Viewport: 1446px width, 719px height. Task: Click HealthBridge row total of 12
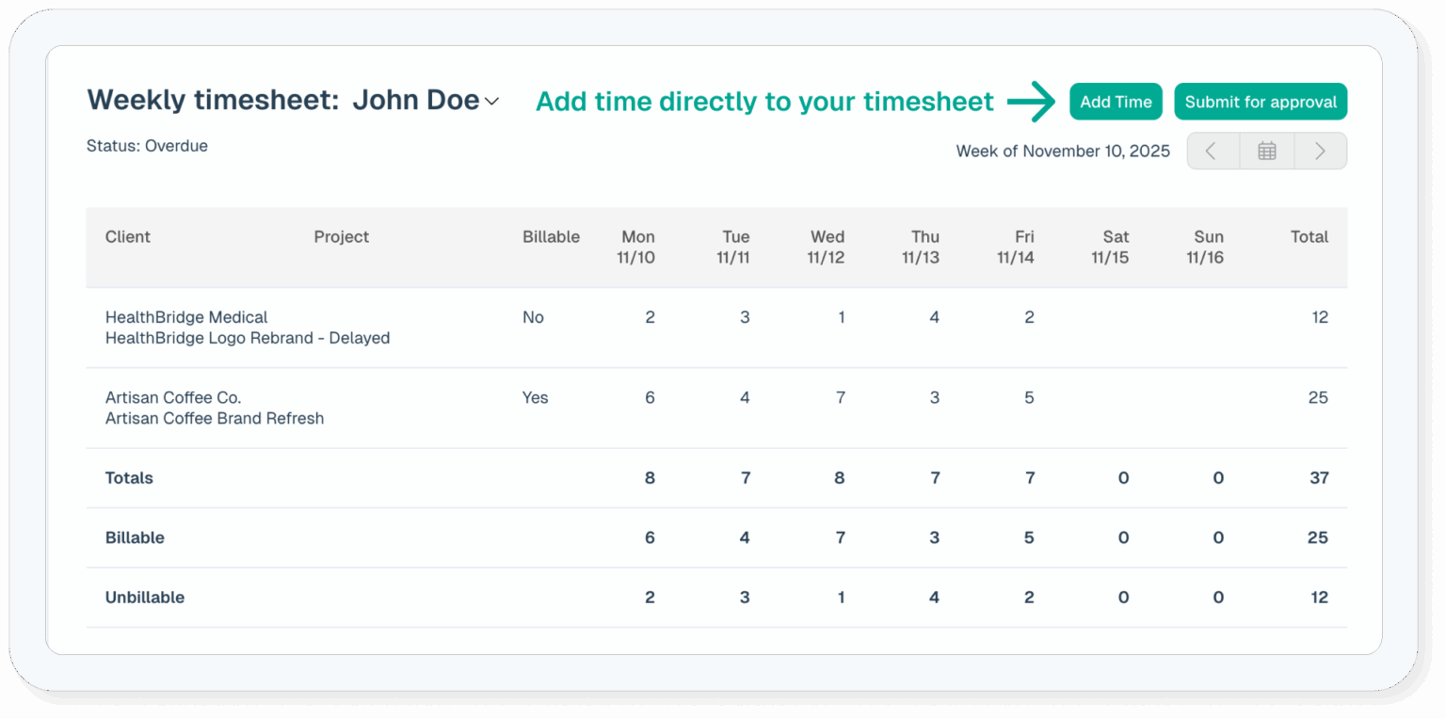[1320, 317]
